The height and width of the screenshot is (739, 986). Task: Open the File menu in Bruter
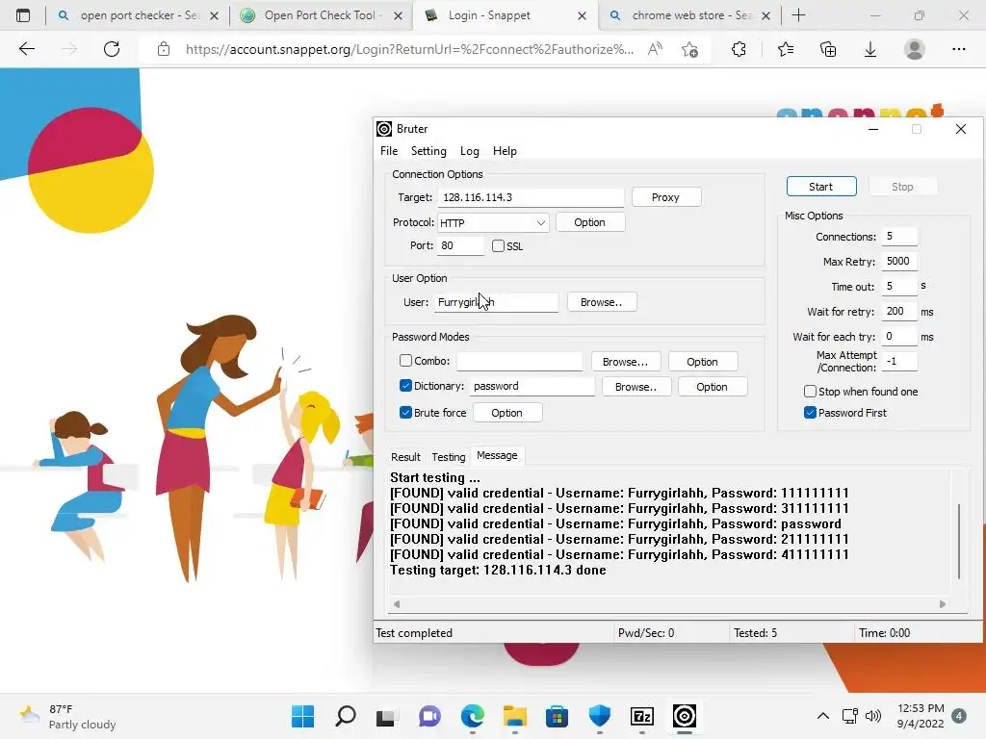tap(389, 151)
